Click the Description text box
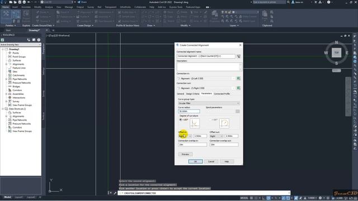The image size is (358, 201). coord(209,67)
